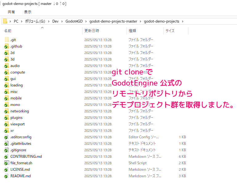Click the 3 KB size of README.md
The image size is (237, 184).
[x=182, y=176]
